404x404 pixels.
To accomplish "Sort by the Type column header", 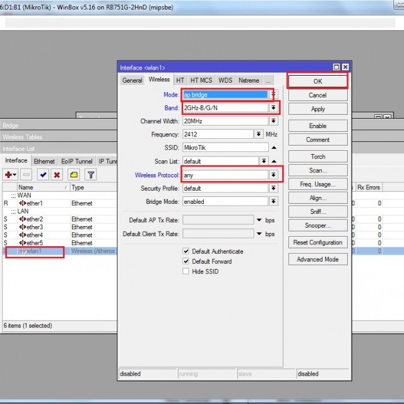I will [93, 187].
